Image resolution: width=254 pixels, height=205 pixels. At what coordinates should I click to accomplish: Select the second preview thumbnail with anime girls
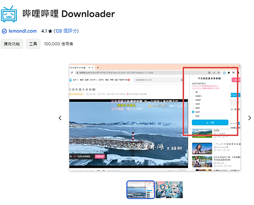click(169, 190)
